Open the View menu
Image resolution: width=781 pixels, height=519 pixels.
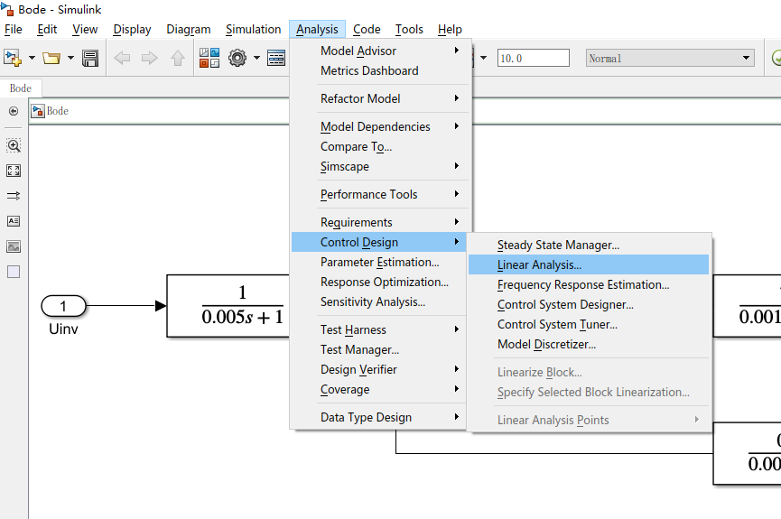point(85,30)
